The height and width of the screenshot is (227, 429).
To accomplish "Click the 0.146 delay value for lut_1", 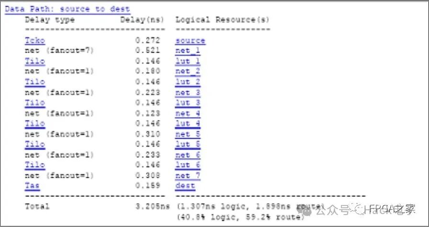I will coord(148,61).
